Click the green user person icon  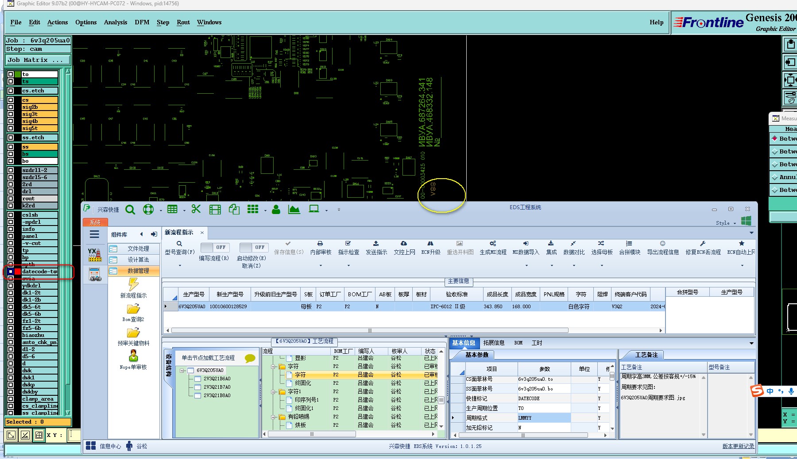point(276,209)
